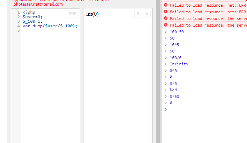Viewport: 247px width, 143px height.
Task: Click the output arrow beside NaN
Action: click(x=166, y=90)
